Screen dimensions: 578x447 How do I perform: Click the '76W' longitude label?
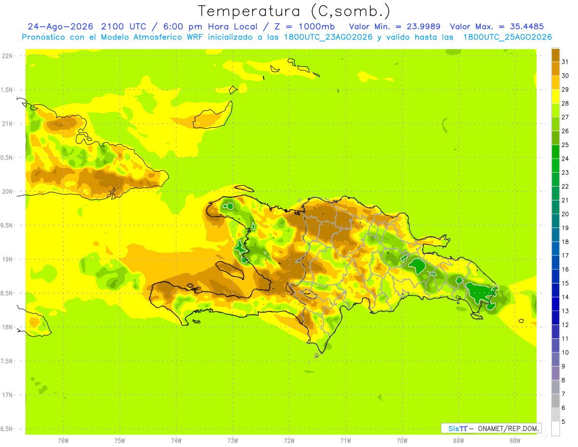63,441
